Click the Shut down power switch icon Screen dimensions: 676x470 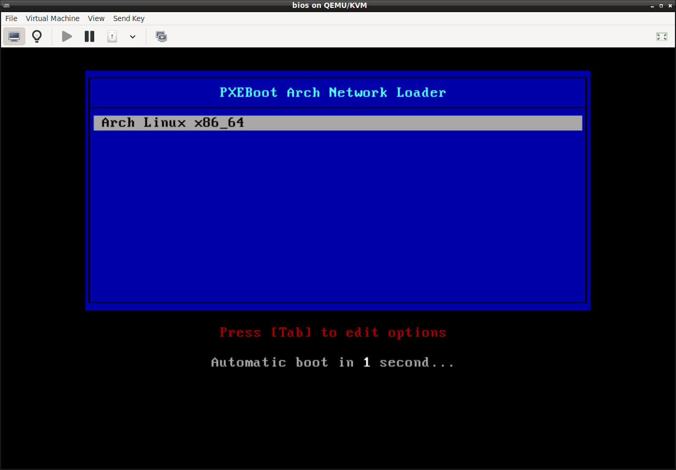tap(112, 36)
